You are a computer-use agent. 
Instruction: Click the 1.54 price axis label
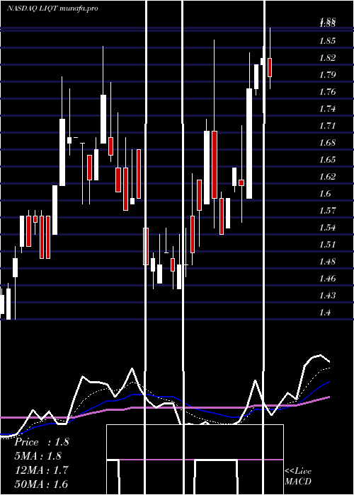(x=327, y=228)
